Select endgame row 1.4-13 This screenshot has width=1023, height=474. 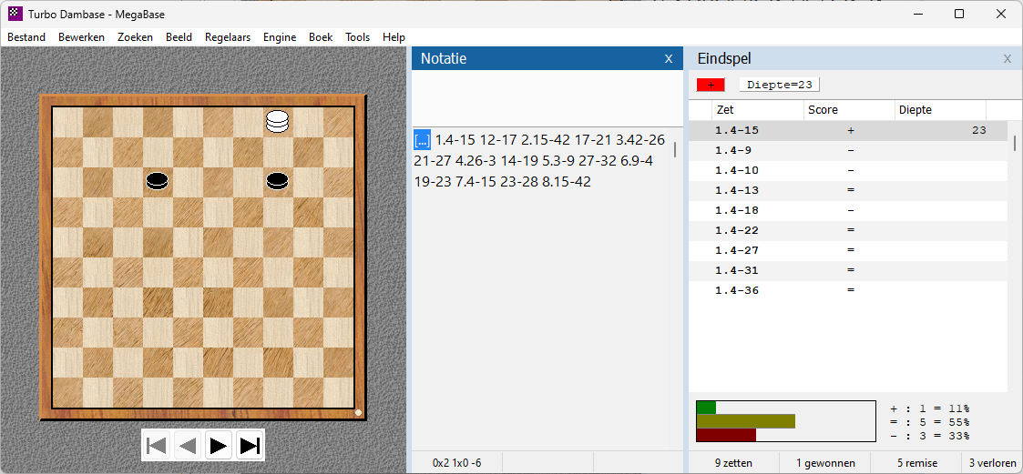[x=848, y=190]
